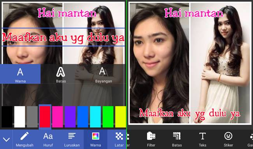The height and width of the screenshot is (149, 253).
Task: Open the Stiker sticker tool
Action: (228, 139)
